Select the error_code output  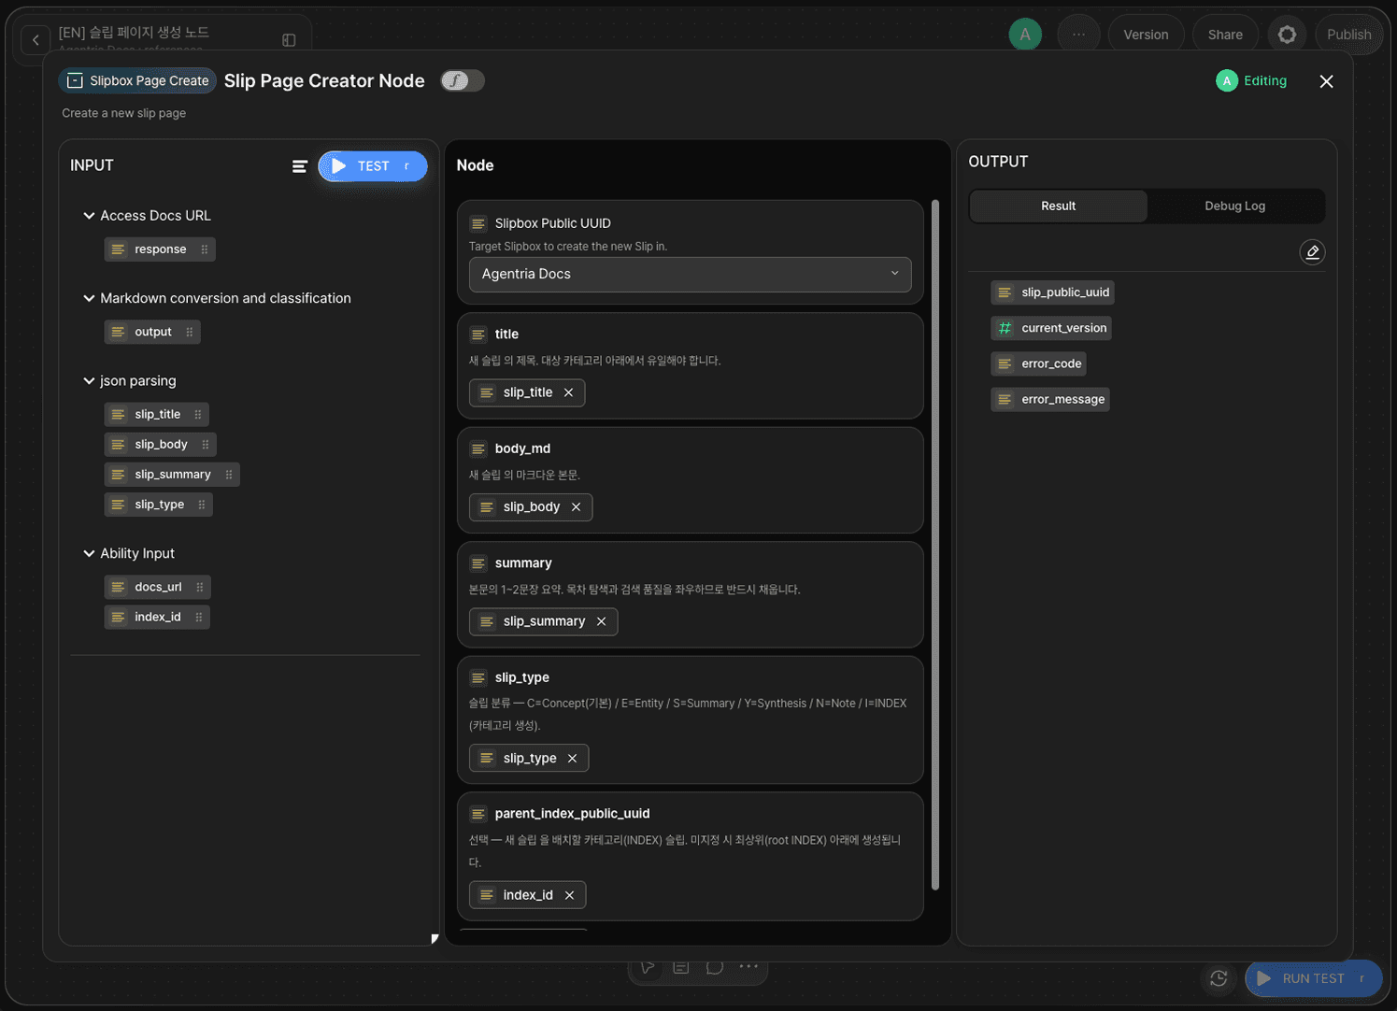(1038, 363)
